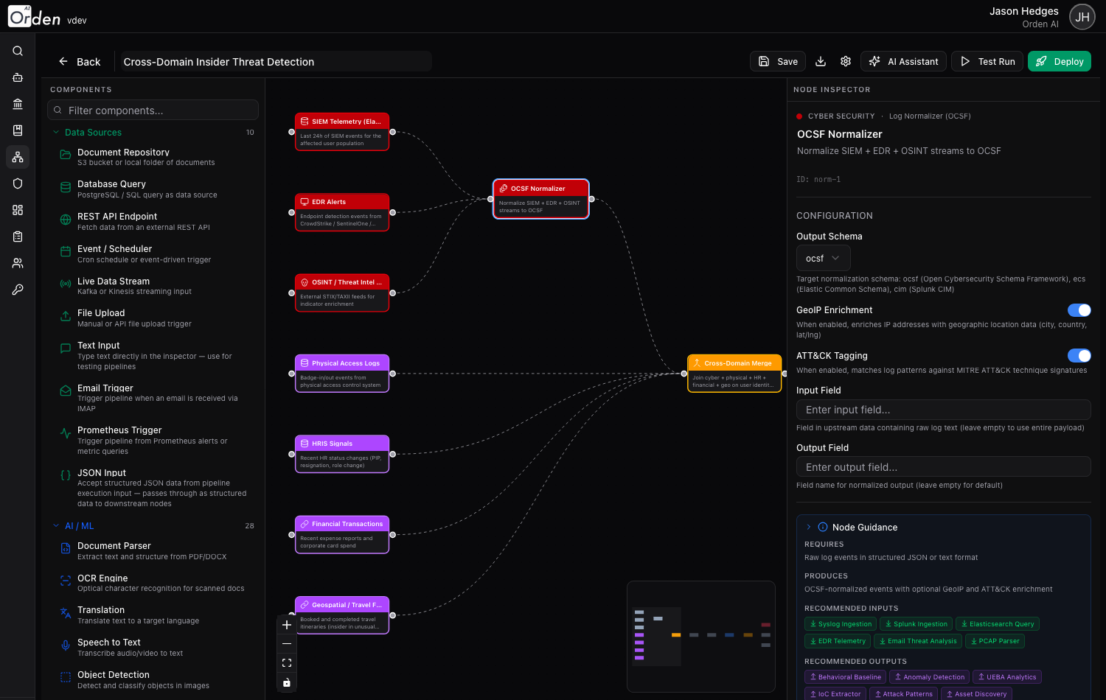The width and height of the screenshot is (1106, 700).
Task: Add OCR Engine component
Action: (153, 583)
